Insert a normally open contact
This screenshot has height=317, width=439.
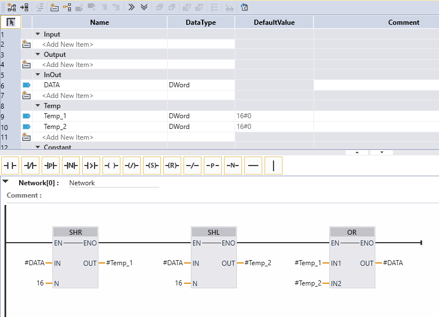coord(11,166)
